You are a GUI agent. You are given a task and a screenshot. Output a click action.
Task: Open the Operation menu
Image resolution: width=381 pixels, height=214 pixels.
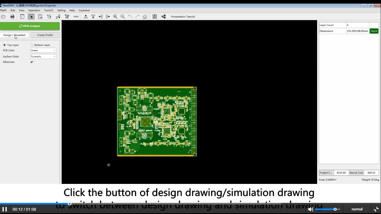[x=34, y=10]
